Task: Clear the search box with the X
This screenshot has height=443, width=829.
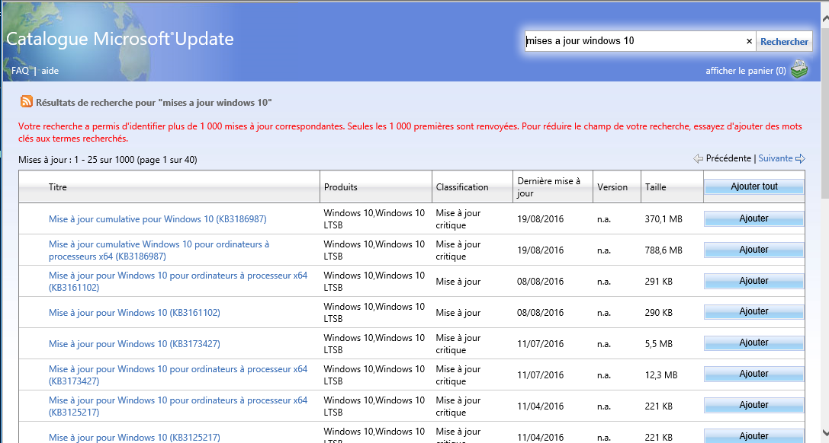Action: pos(749,41)
